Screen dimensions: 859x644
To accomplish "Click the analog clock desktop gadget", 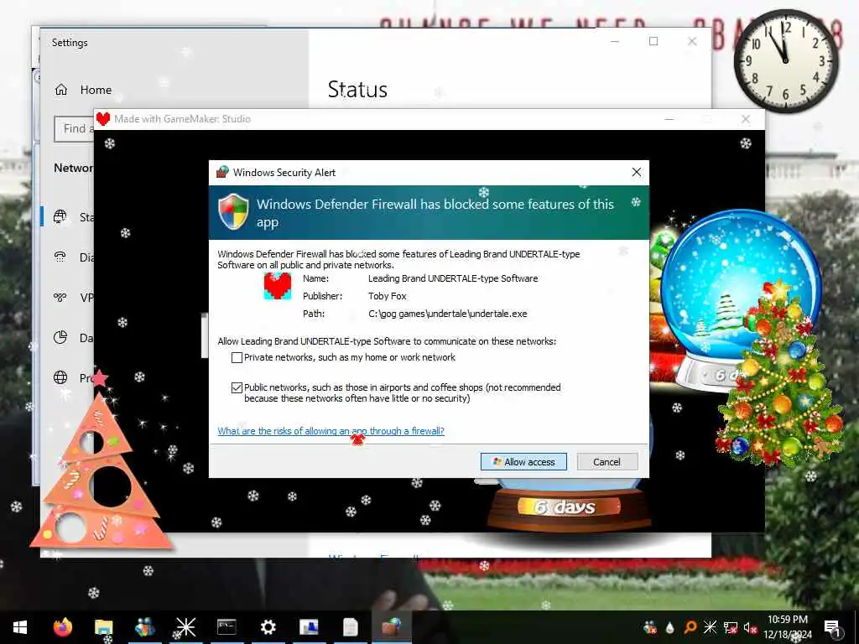I will point(785,60).
